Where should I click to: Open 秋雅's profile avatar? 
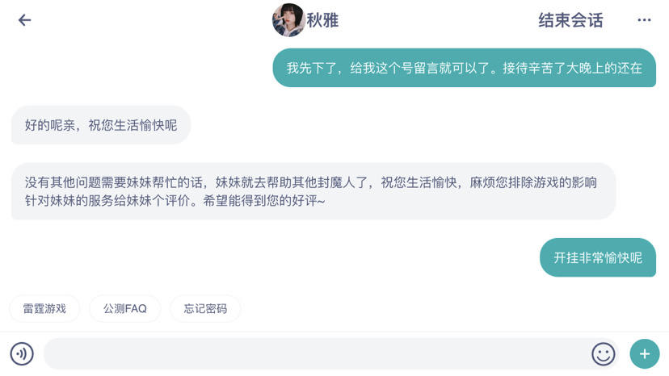pyautogui.click(x=288, y=20)
